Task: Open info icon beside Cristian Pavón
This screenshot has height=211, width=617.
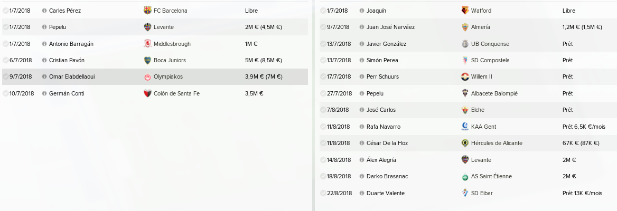Action: (x=44, y=61)
